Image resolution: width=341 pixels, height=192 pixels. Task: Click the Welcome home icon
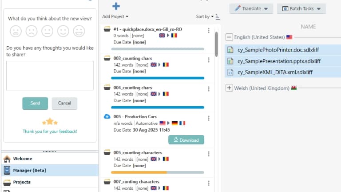tap(7, 159)
